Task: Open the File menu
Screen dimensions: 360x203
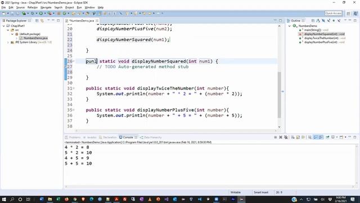Action: click(x=3, y=7)
